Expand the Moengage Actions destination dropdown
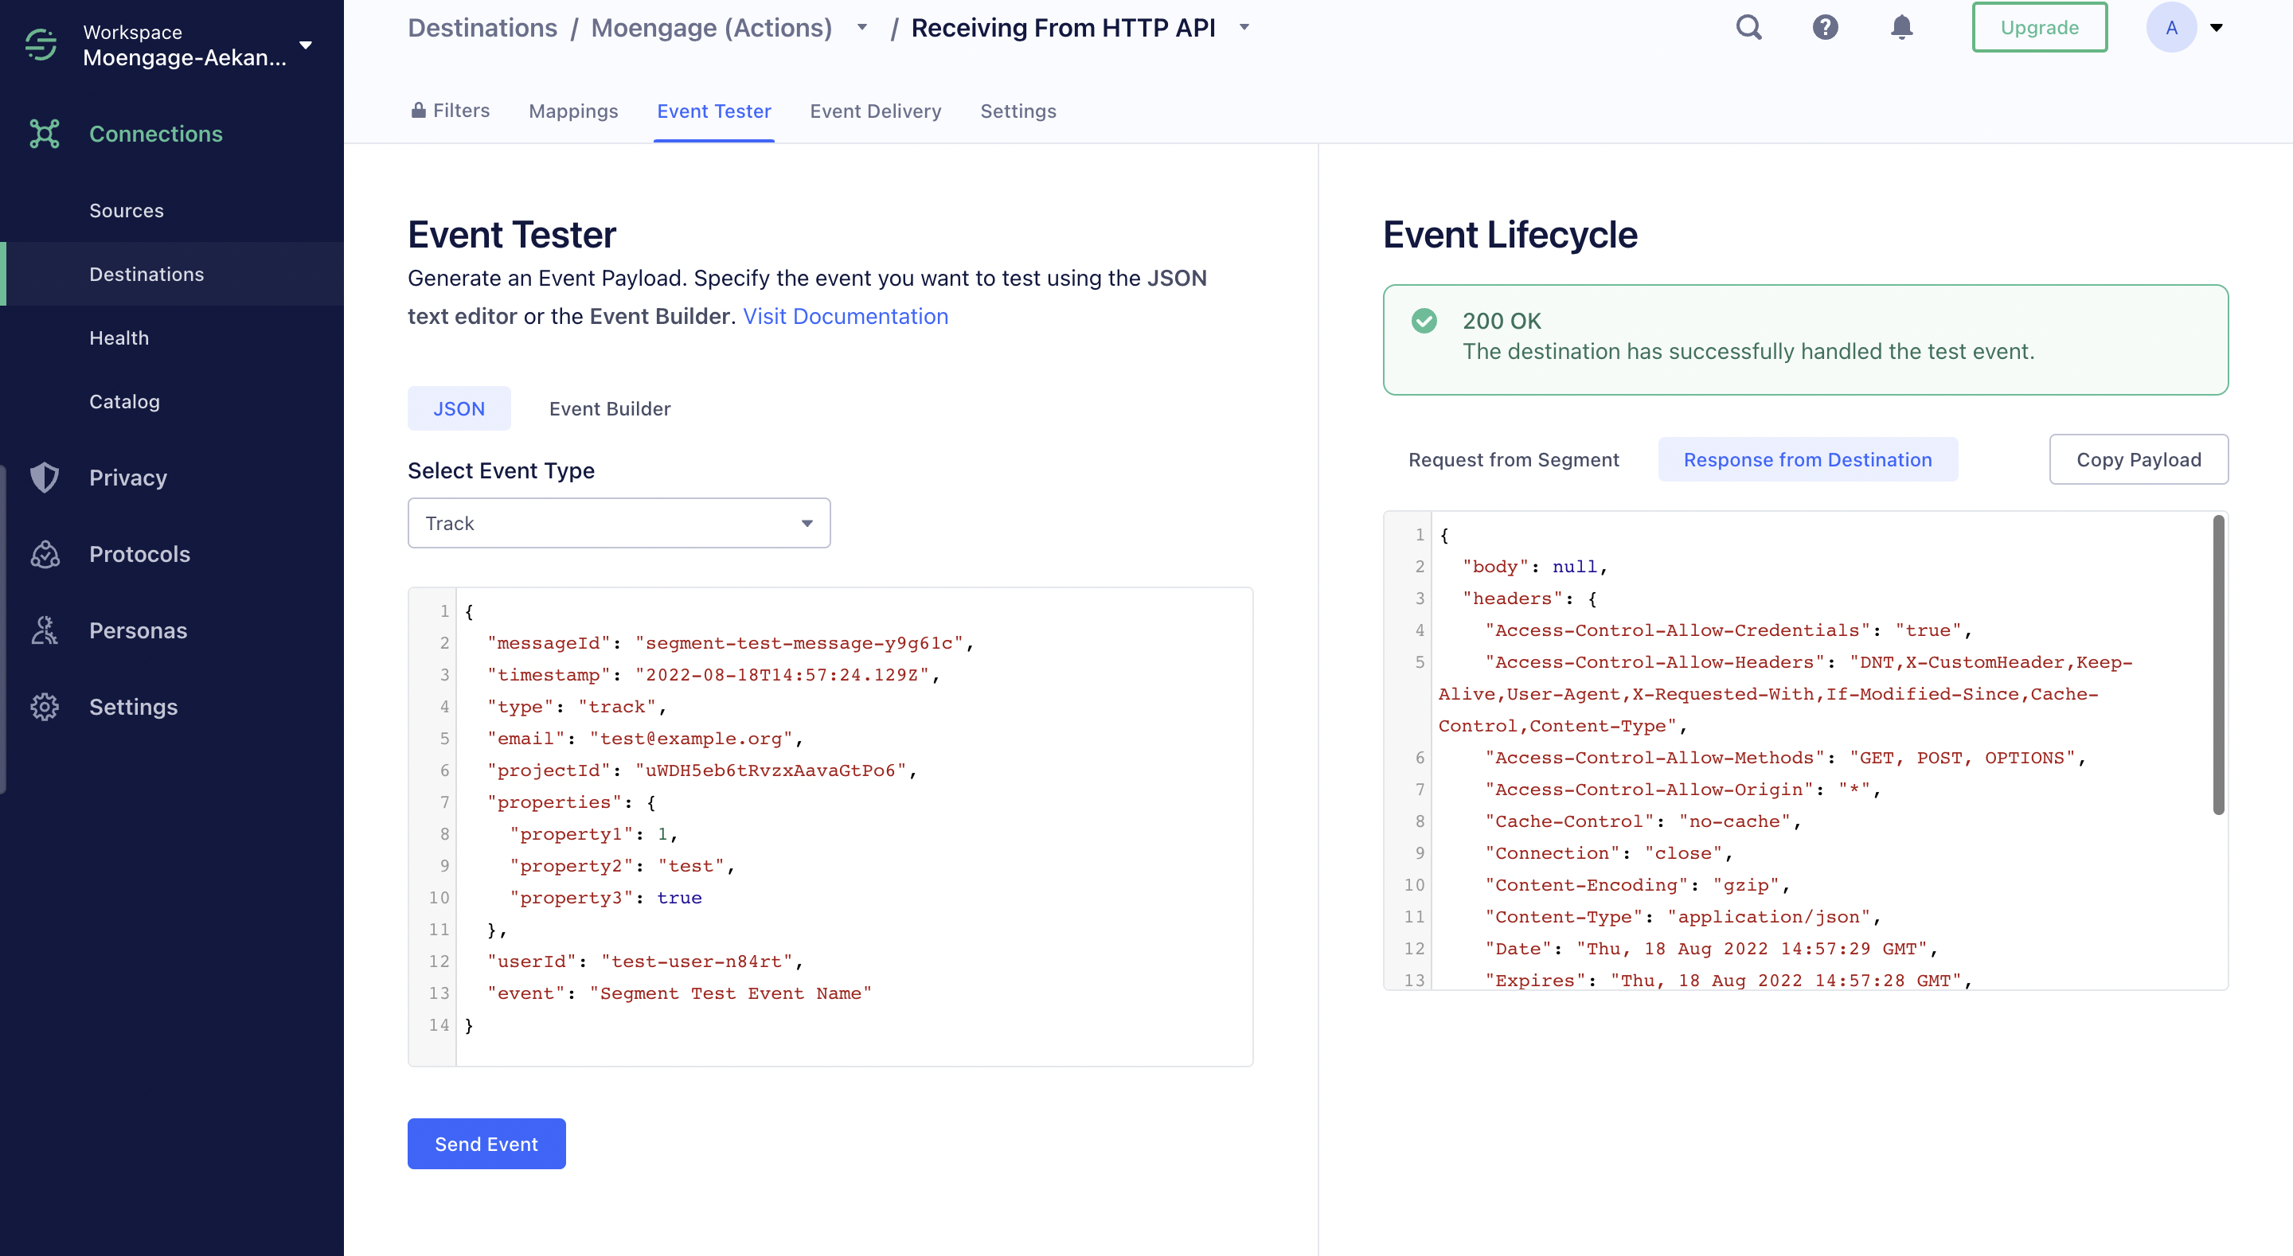 (x=863, y=26)
